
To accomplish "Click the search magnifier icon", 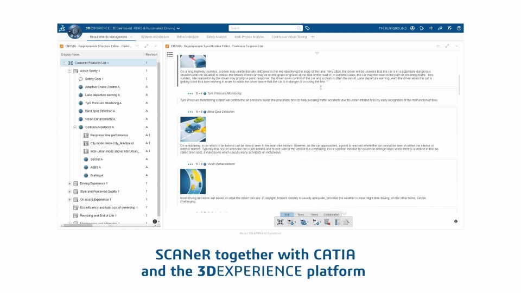I will [x=298, y=28].
